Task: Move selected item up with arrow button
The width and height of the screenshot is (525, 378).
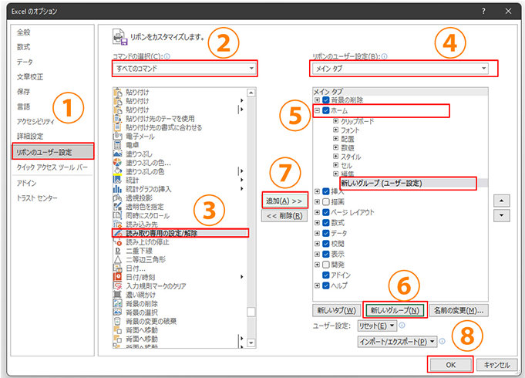Action: point(501,201)
